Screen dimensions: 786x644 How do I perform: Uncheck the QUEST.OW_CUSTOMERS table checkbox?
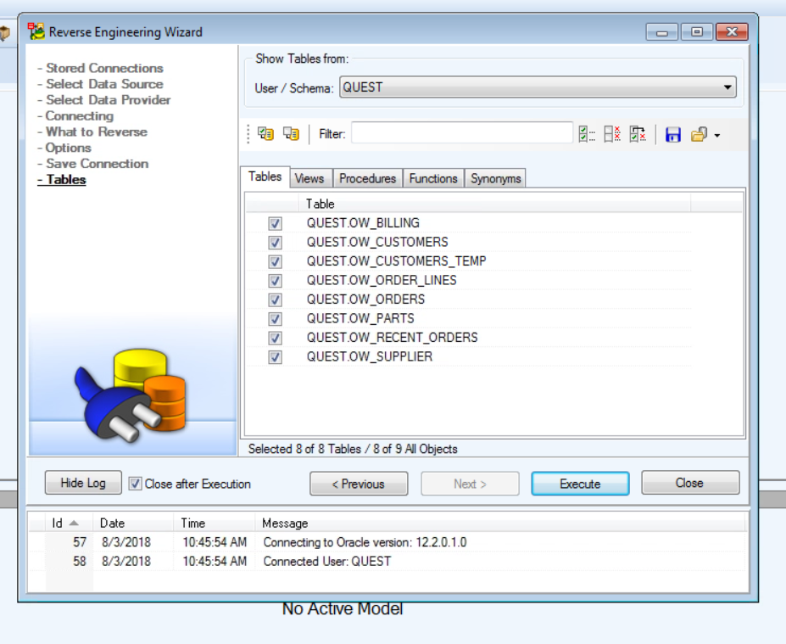click(276, 243)
